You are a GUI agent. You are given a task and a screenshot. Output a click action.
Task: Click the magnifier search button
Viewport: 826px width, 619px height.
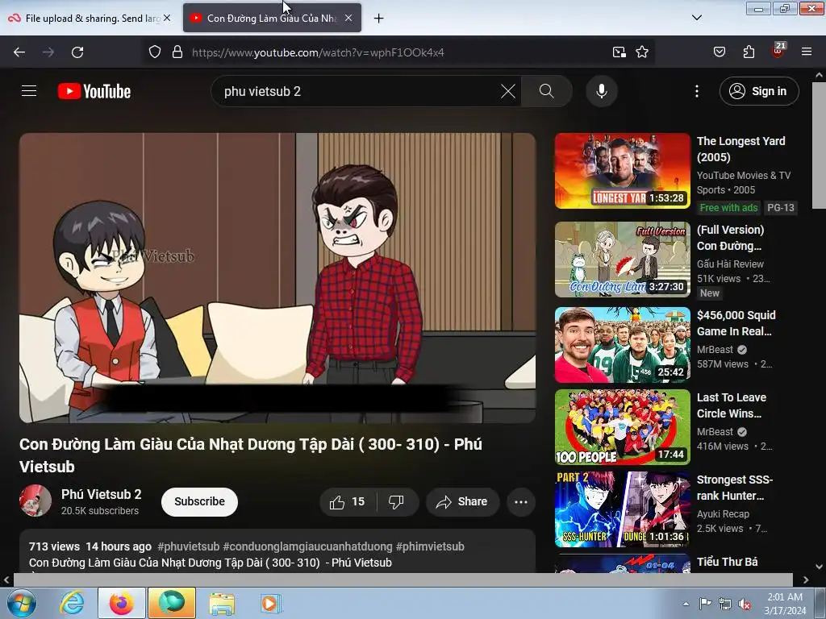pyautogui.click(x=546, y=91)
